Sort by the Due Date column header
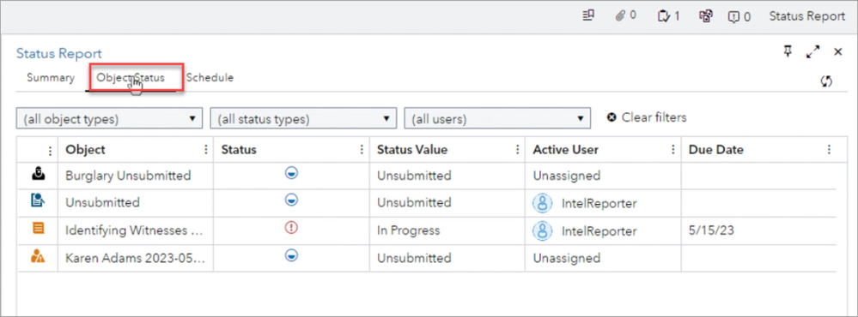This screenshot has height=317, width=858. [x=715, y=149]
